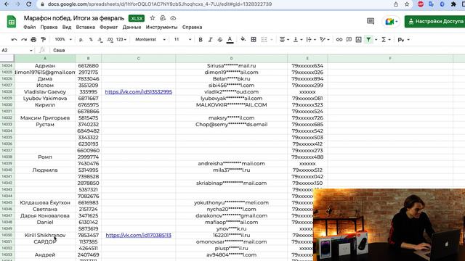Open the Формат menu
465x261 pixels.
coord(108,28)
